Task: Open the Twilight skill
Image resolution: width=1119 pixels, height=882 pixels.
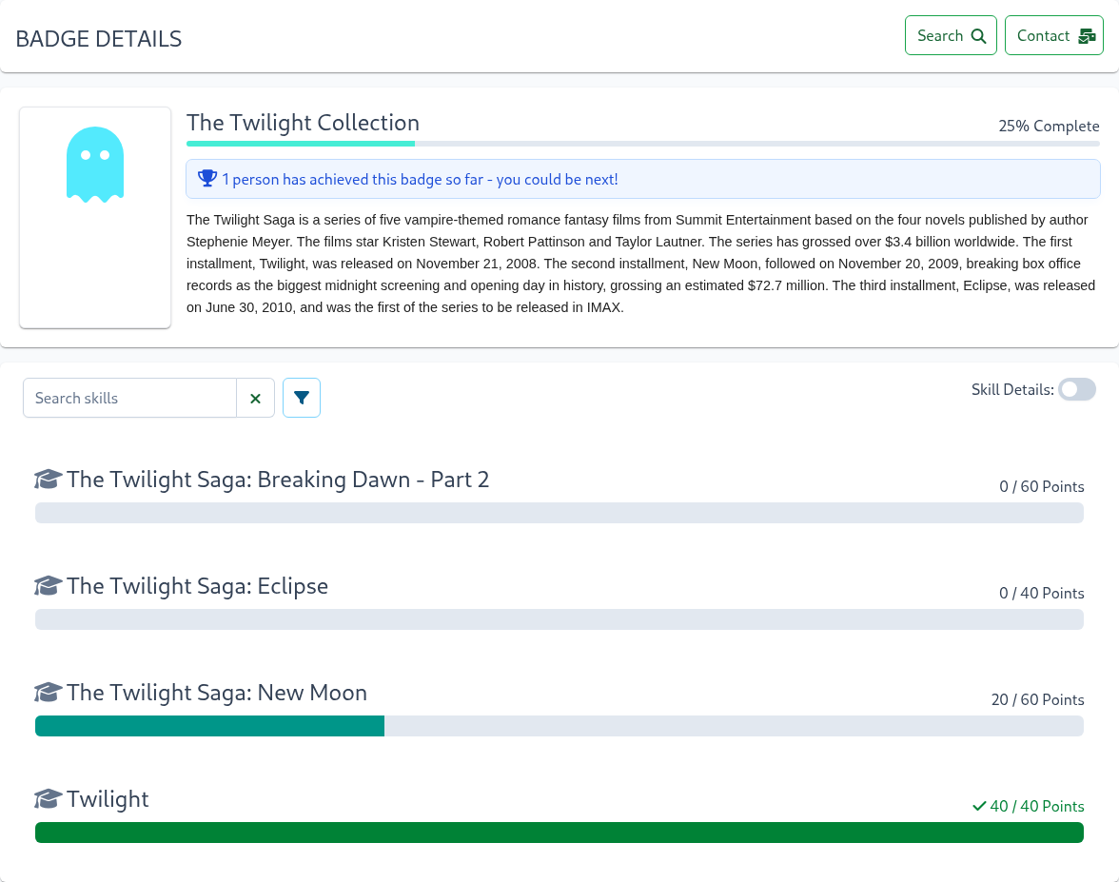Action: (107, 799)
